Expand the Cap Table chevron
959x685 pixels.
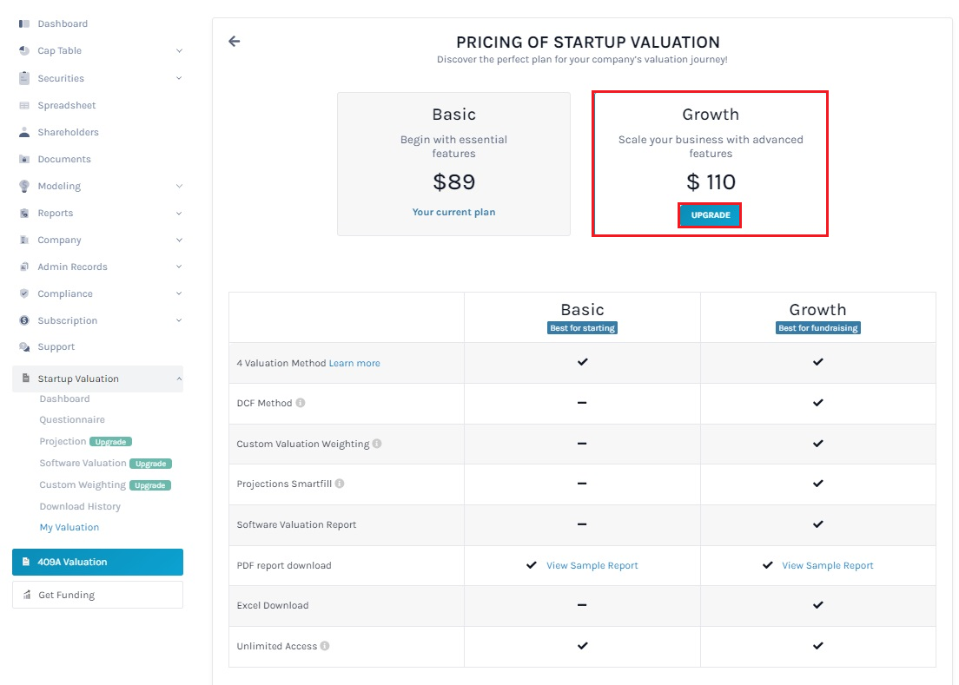[179, 50]
